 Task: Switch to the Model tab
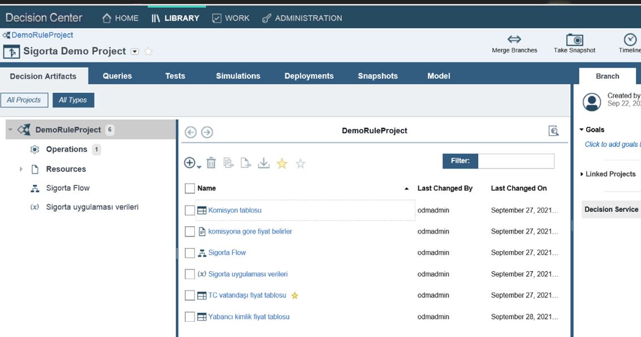click(439, 76)
